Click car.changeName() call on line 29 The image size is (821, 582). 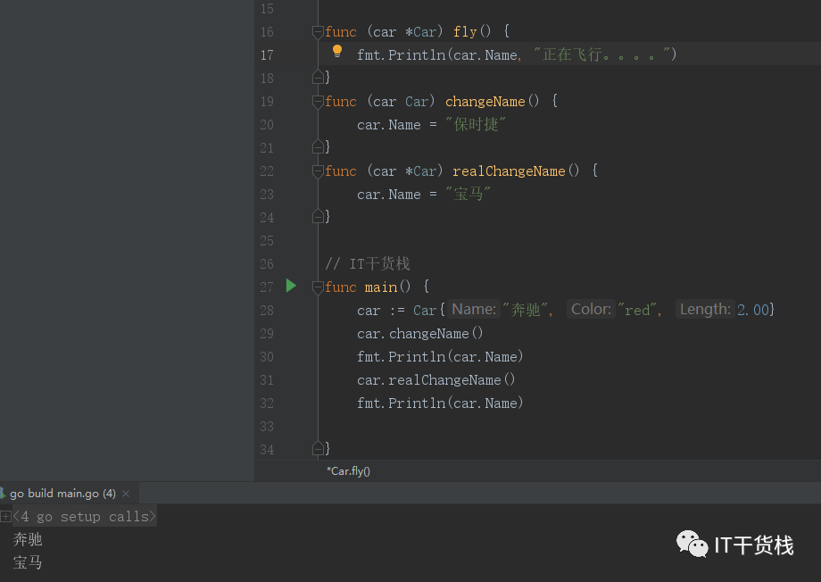tap(420, 334)
